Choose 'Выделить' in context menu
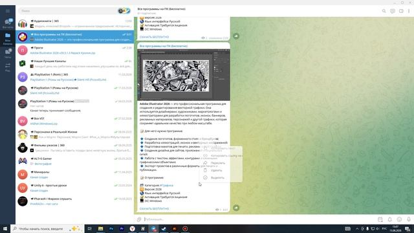 pyautogui.click(x=221, y=178)
